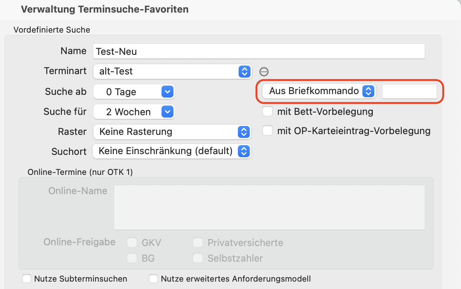This screenshot has width=461, height=289.
Task: Toggle the Privatversicherte checkbox
Action: [x=198, y=243]
